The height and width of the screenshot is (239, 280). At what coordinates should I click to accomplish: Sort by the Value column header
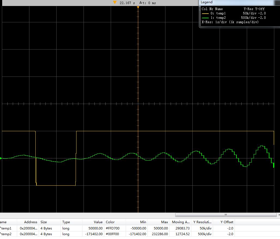point(93,222)
